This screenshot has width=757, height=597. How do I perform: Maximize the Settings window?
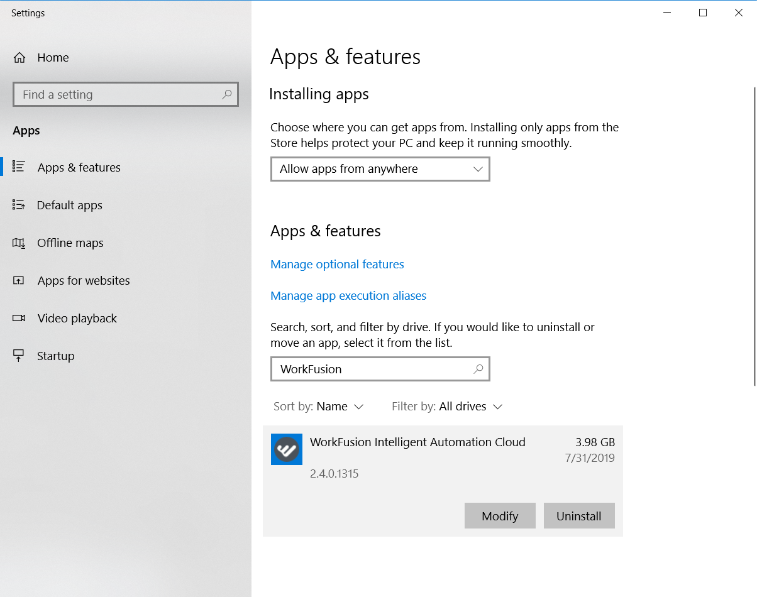coord(703,13)
